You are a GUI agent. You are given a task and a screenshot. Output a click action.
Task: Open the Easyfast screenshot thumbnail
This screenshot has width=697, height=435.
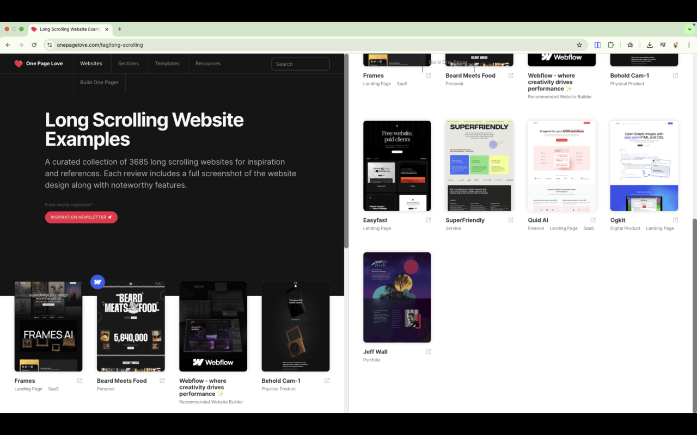397,166
